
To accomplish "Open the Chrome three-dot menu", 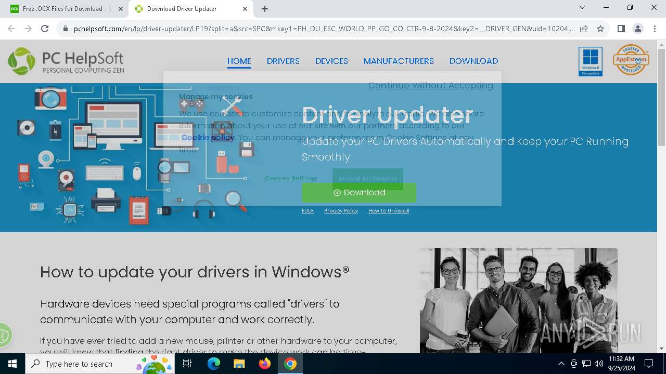I will 655,29.
